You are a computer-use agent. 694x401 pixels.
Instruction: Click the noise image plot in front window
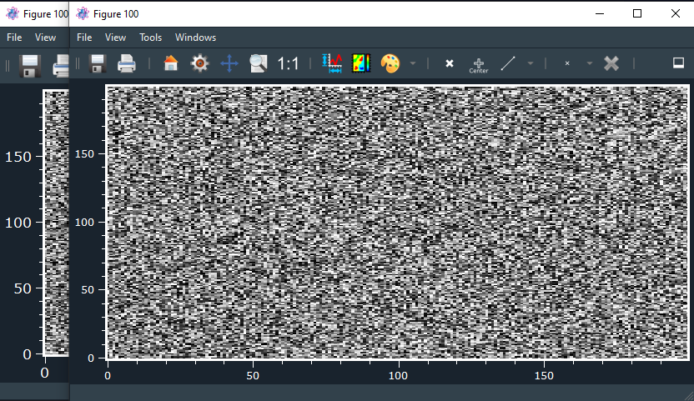click(397, 223)
